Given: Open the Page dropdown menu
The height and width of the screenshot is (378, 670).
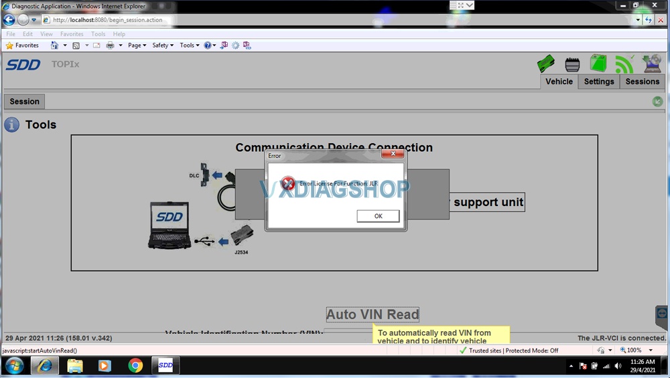Looking at the screenshot, I should [137, 45].
